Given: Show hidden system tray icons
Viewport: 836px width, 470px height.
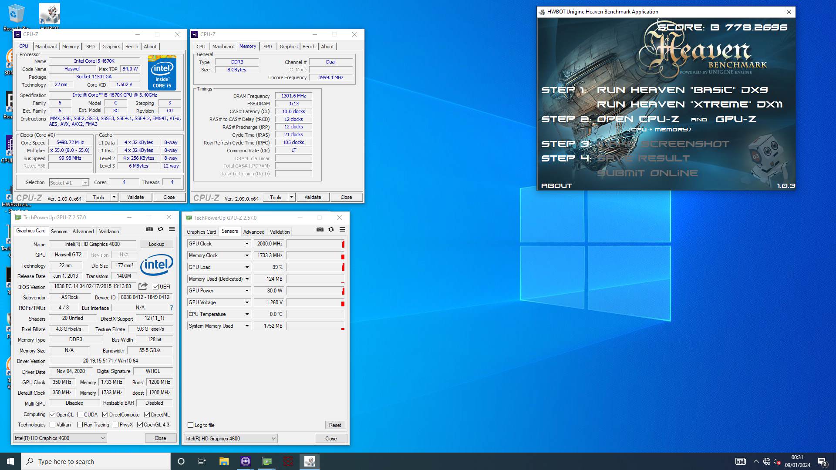Looking at the screenshot, I should 756,461.
